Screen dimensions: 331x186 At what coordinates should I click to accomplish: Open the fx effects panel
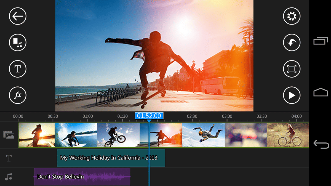pos(18,95)
